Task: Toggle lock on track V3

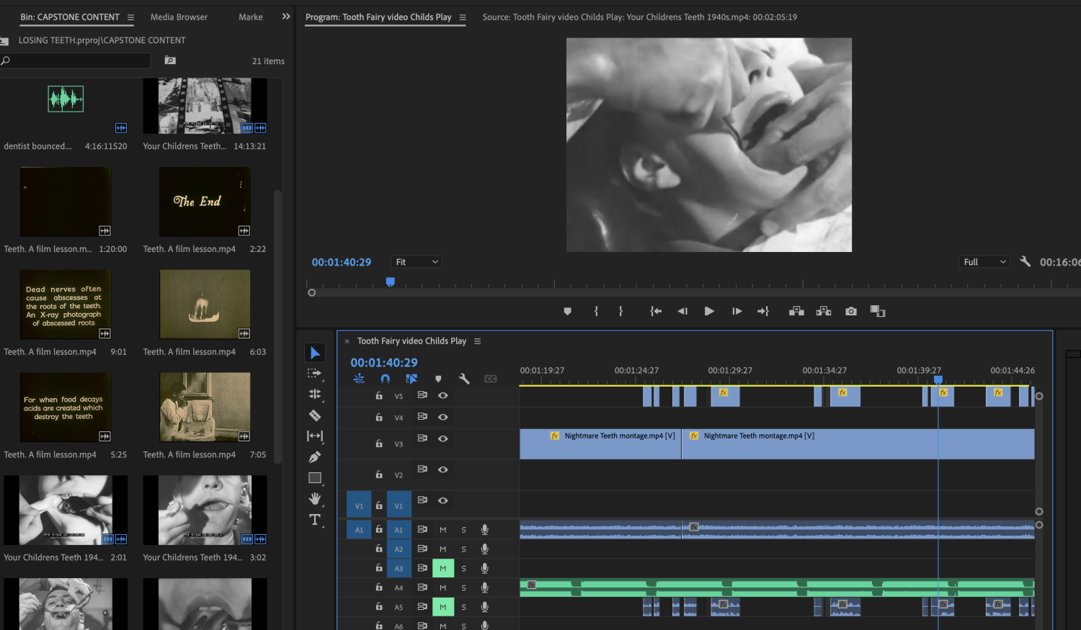Action: tap(379, 444)
